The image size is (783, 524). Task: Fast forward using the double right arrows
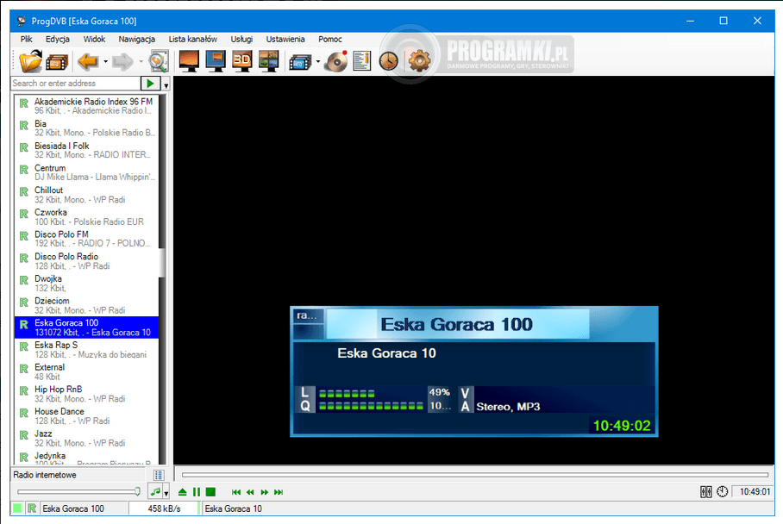click(264, 492)
